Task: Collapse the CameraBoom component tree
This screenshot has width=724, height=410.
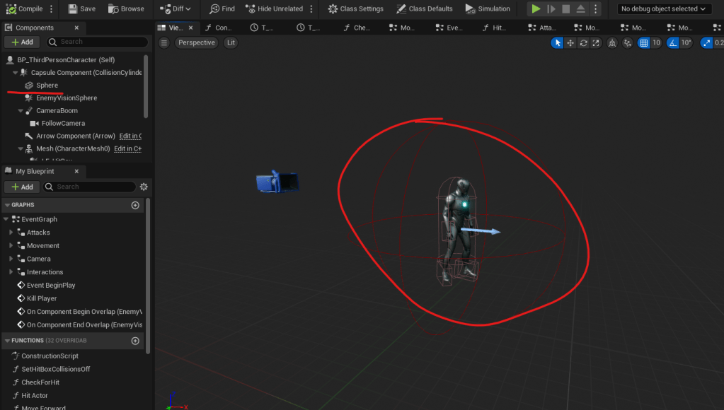Action: click(21, 111)
